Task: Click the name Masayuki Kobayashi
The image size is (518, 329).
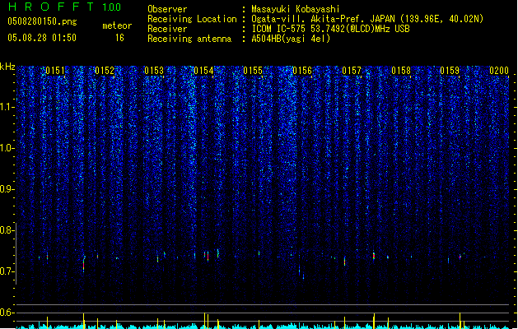Action: click(296, 9)
